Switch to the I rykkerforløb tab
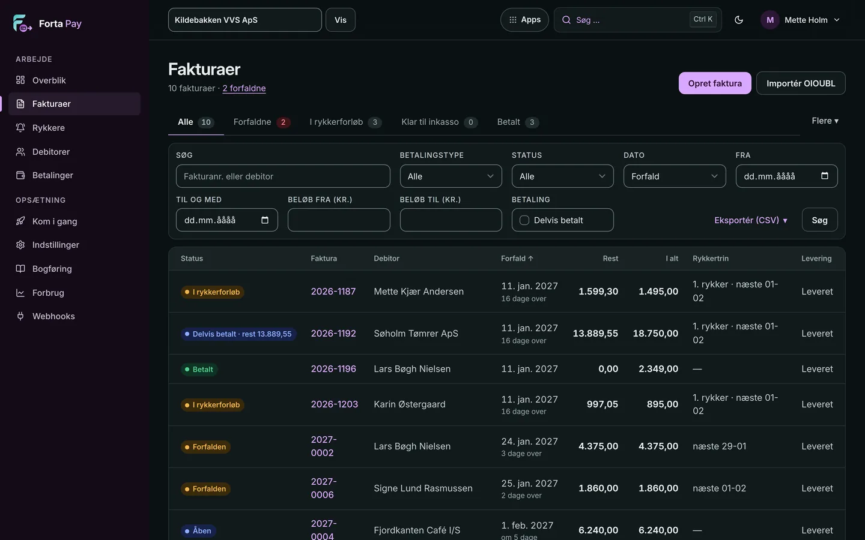The image size is (865, 540). pos(345,122)
